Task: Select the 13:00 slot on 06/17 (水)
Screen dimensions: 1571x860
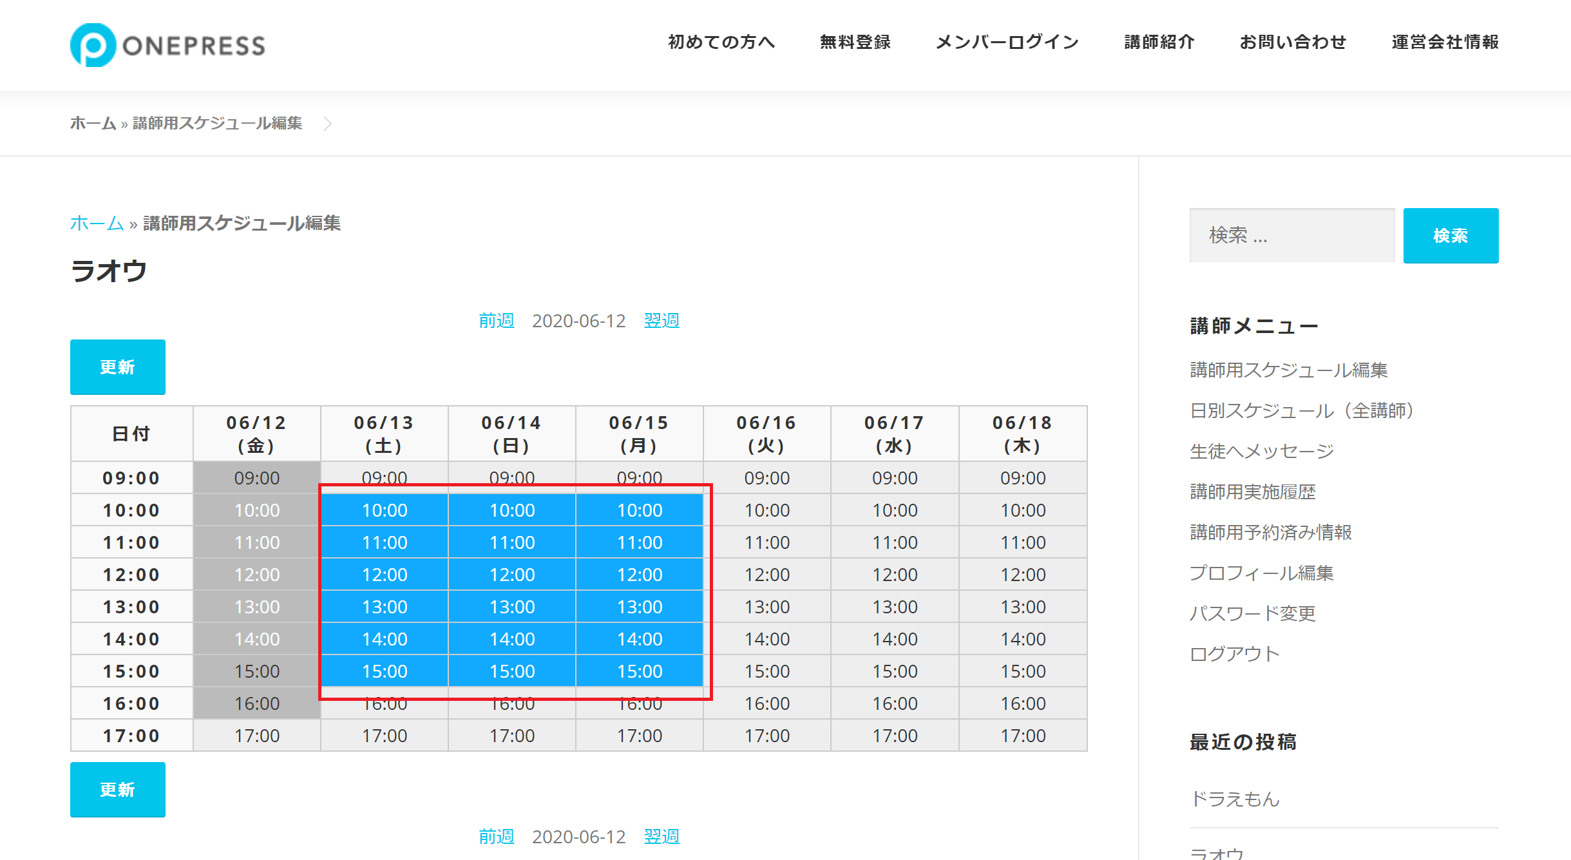Action: [895, 607]
